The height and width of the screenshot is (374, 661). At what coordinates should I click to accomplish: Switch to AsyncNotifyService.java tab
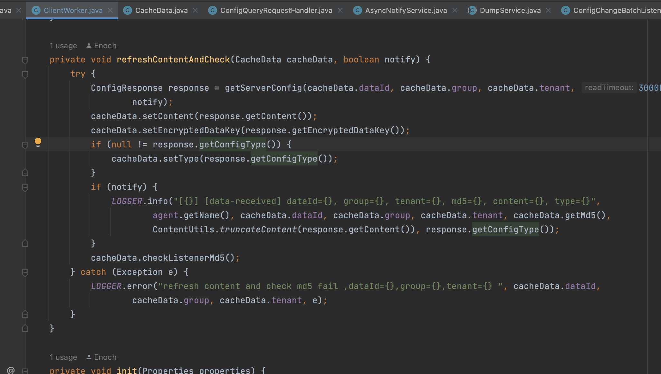pyautogui.click(x=406, y=10)
